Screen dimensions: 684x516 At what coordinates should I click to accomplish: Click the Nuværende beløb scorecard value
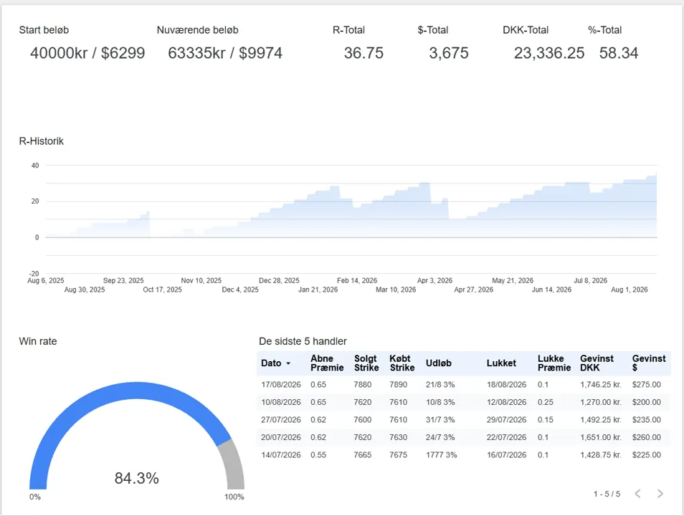[x=225, y=53]
